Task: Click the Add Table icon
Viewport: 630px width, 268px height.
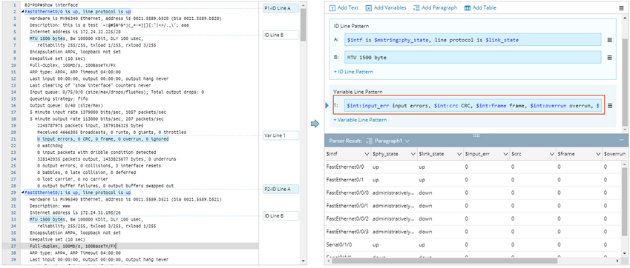Action: [467, 8]
